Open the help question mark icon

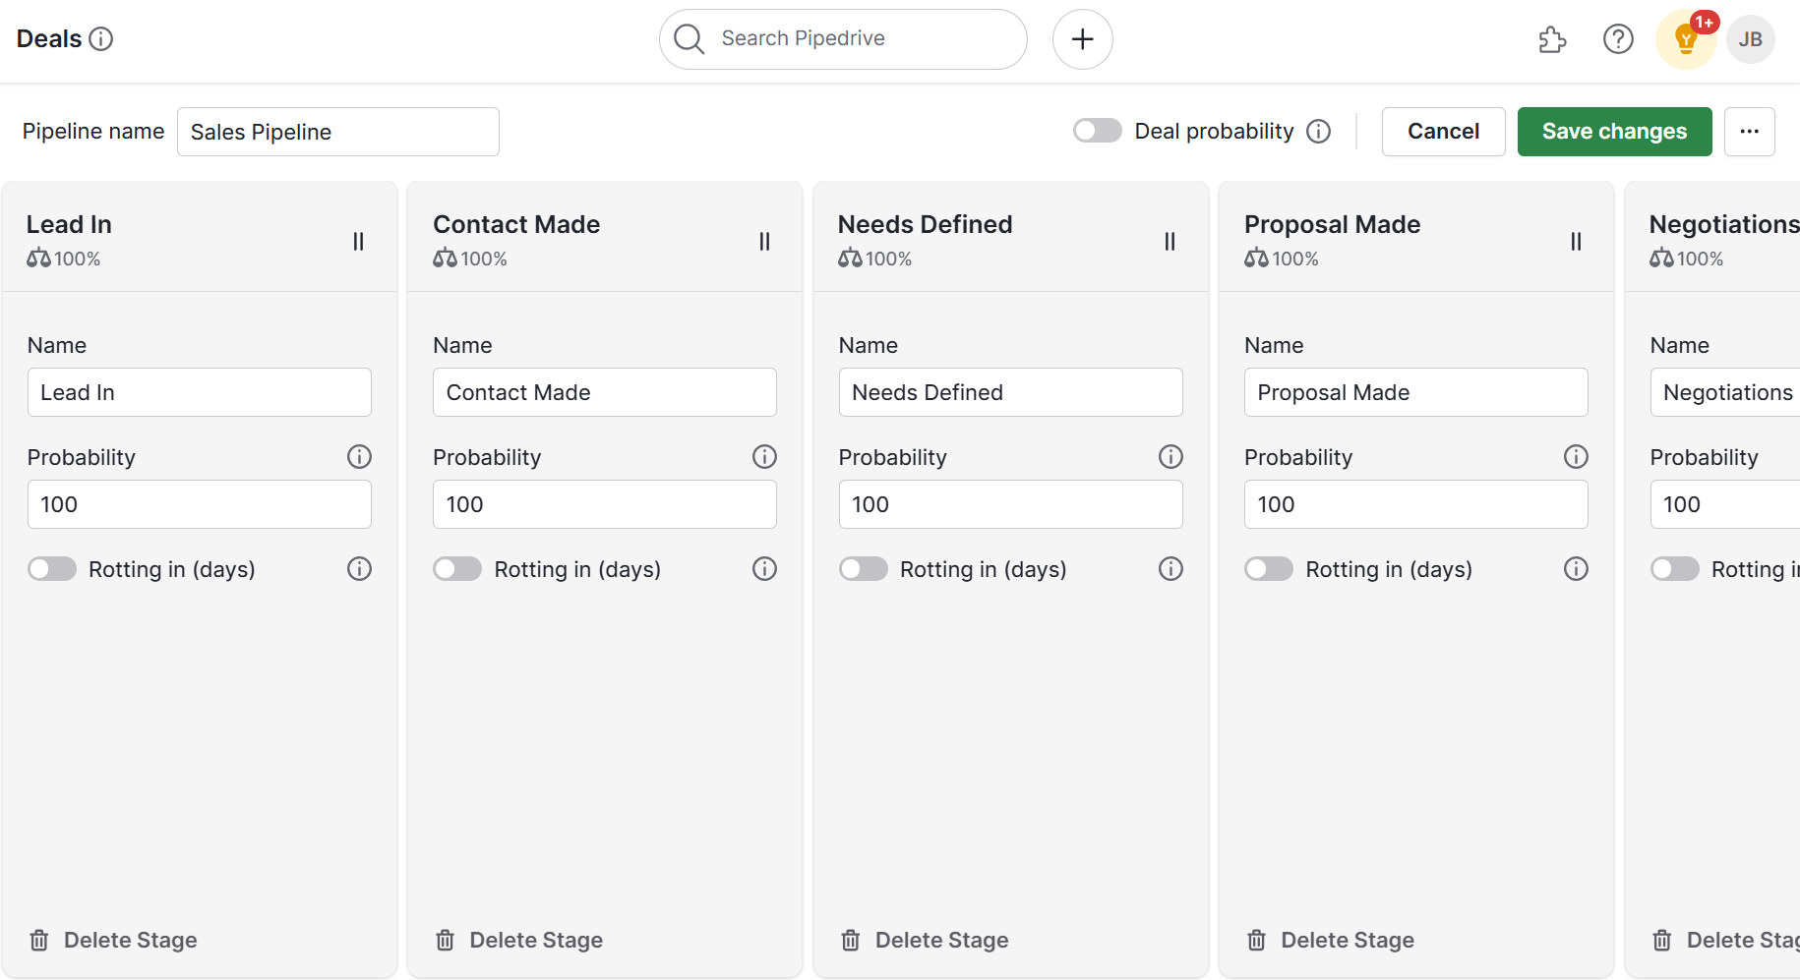[x=1617, y=39]
